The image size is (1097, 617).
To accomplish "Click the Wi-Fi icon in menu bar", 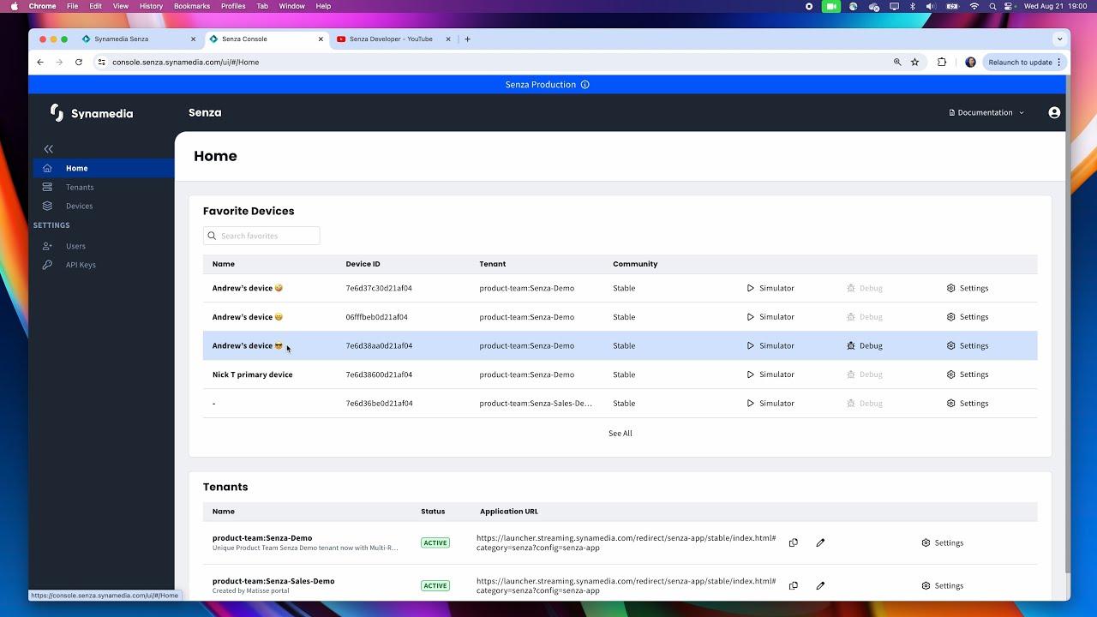I will pos(974,6).
